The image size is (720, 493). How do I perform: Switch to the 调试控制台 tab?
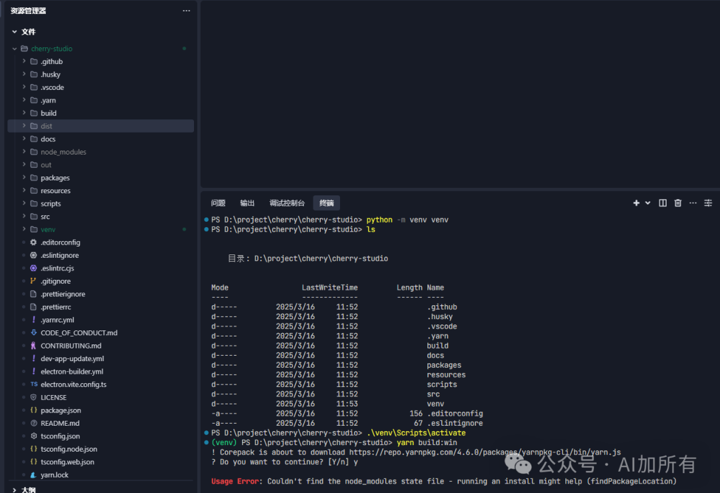pos(287,203)
